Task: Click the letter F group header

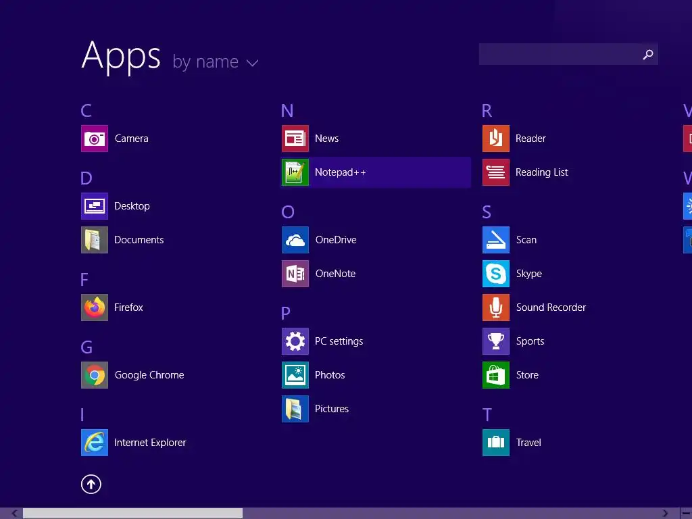Action: point(84,280)
